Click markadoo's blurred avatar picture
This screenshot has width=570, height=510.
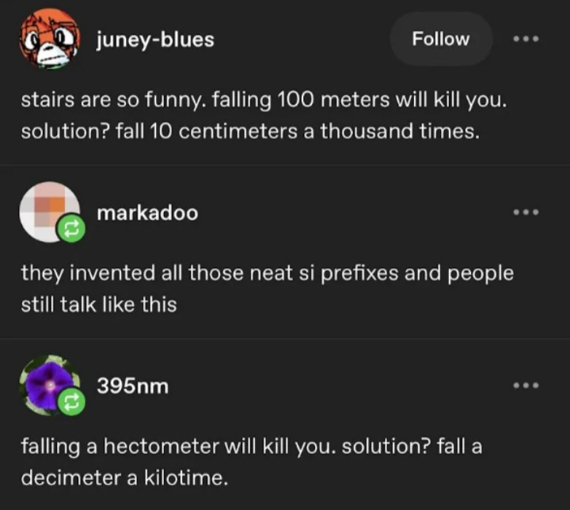(x=49, y=211)
